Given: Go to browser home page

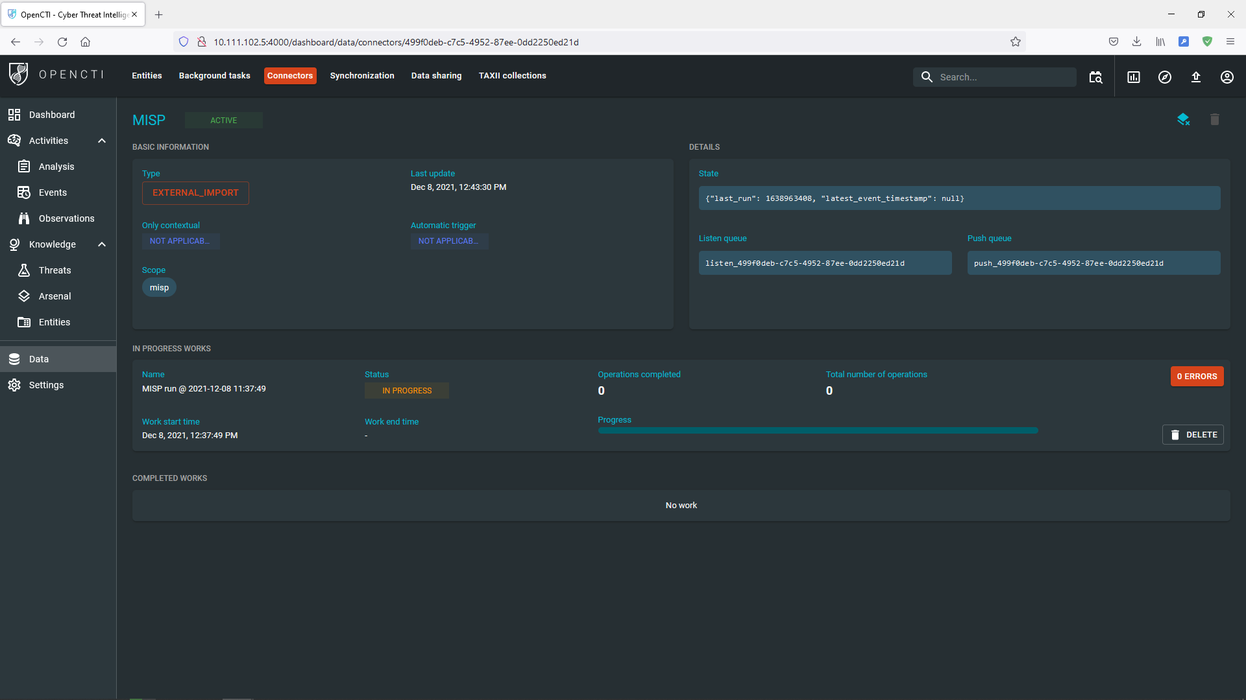Looking at the screenshot, I should [x=85, y=42].
